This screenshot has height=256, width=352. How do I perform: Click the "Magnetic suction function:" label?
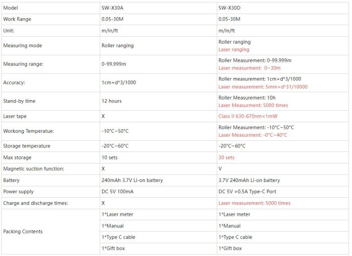(x=34, y=169)
